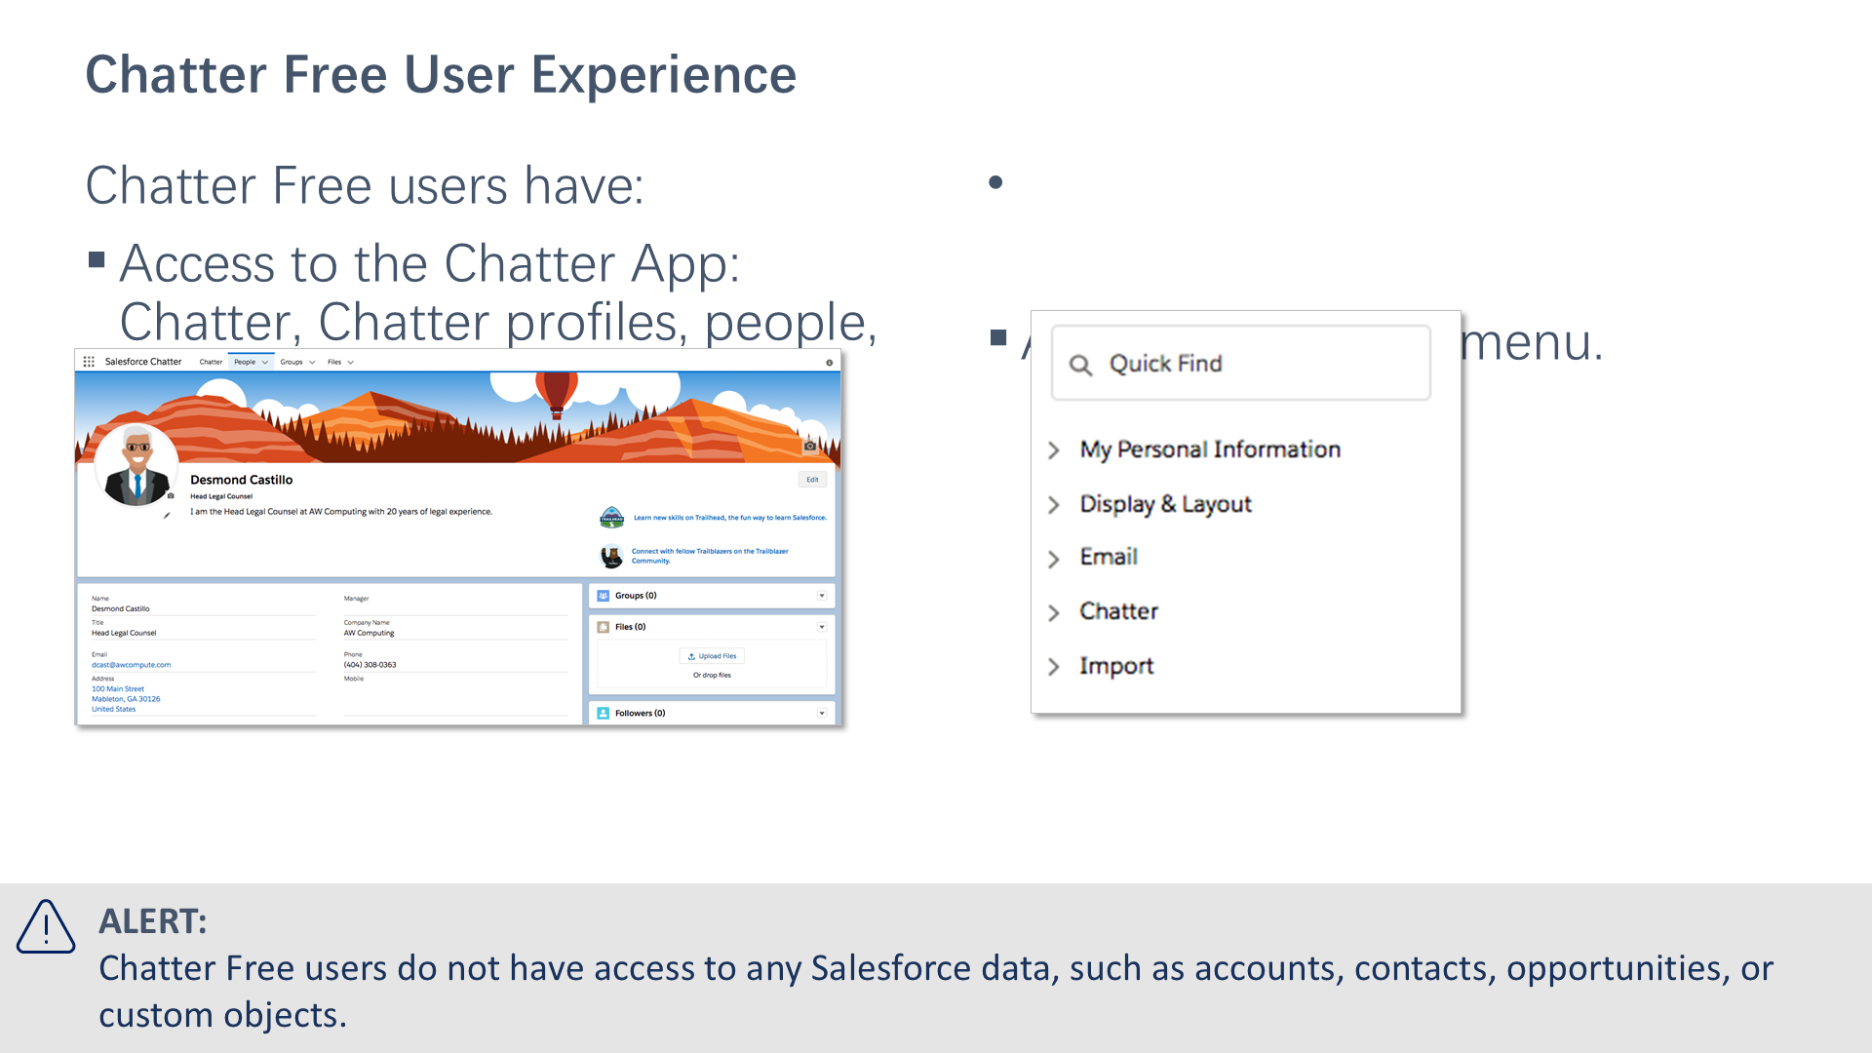This screenshot has height=1053, width=1872.
Task: Expand the Email settings chevron
Action: (x=1054, y=559)
